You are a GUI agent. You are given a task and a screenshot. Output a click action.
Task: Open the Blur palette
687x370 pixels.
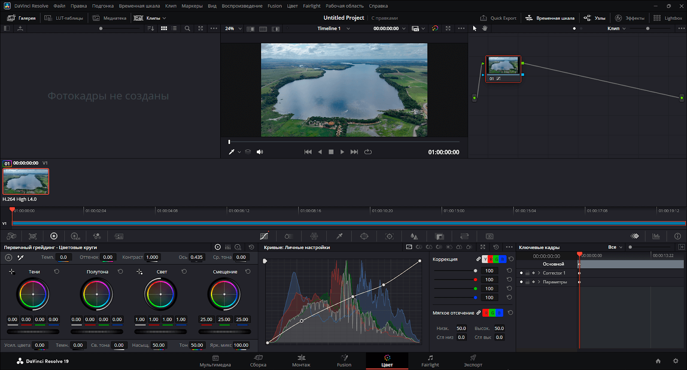414,236
